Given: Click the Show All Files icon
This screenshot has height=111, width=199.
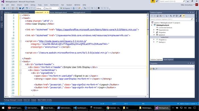Looking at the screenshot, I should (177, 16).
